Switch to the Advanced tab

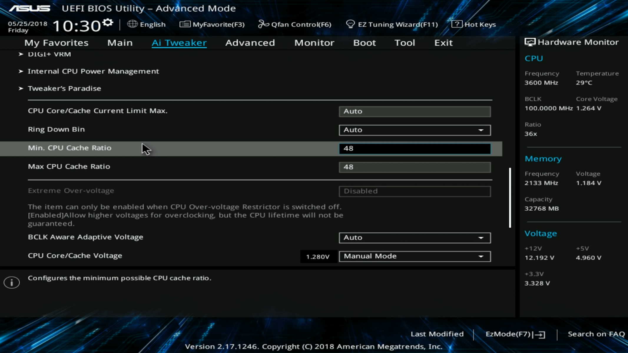click(250, 43)
